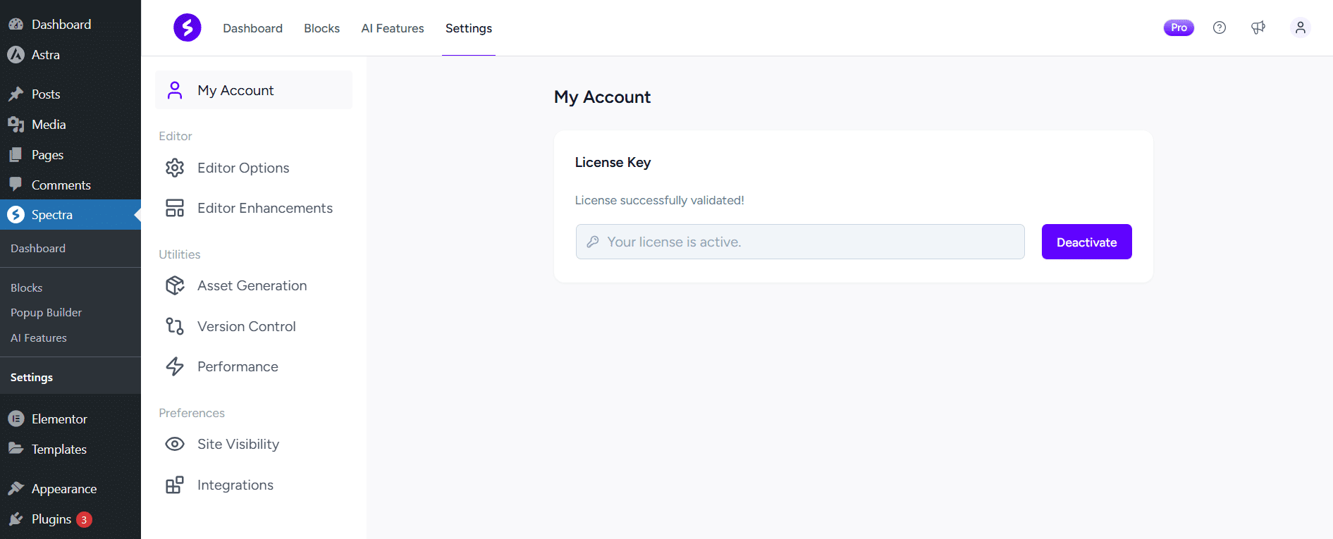This screenshot has height=539, width=1333.
Task: Open Appearance menu label in sidebar
Action: point(64,489)
